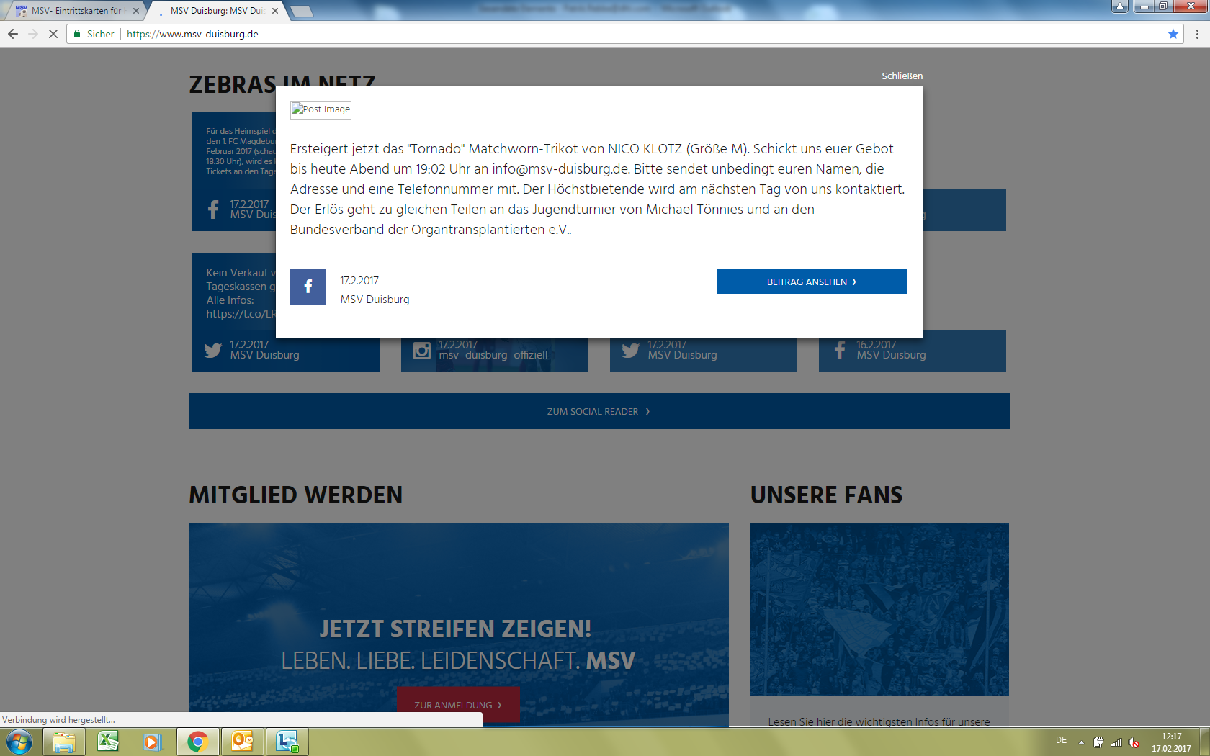Screen dimensions: 1210x756
Task: Select the MSV Duisburg browser tab
Action: [x=216, y=11]
